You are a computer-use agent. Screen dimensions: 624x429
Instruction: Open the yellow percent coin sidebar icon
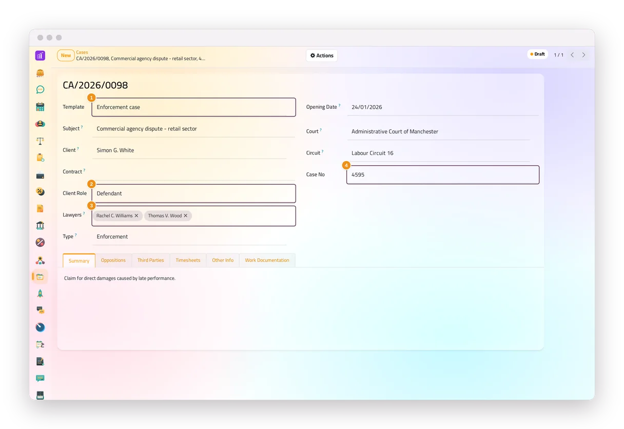pos(40,191)
